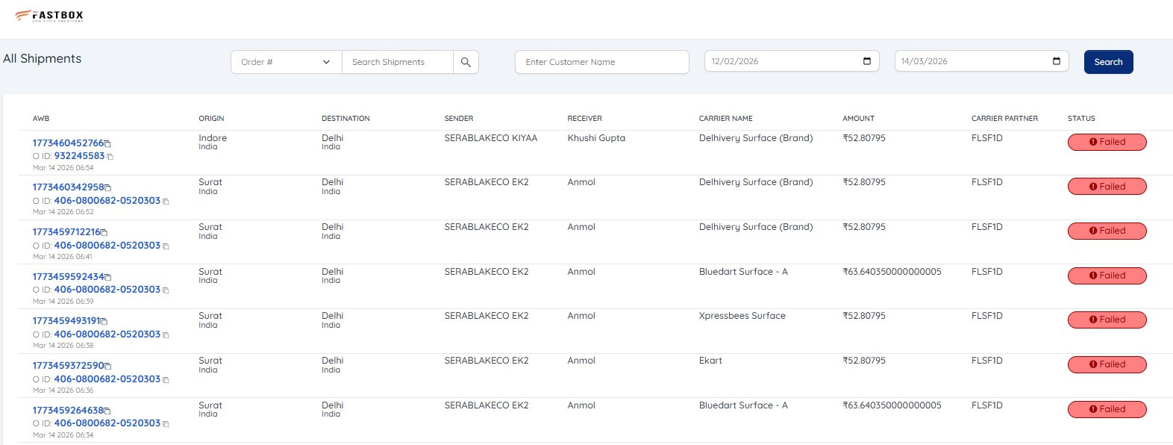Click the RECEIVER column header
Screen dimensions: 1173x445
pos(584,119)
